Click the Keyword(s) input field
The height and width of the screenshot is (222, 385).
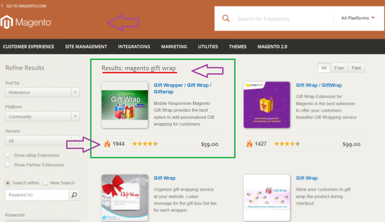click(x=37, y=195)
